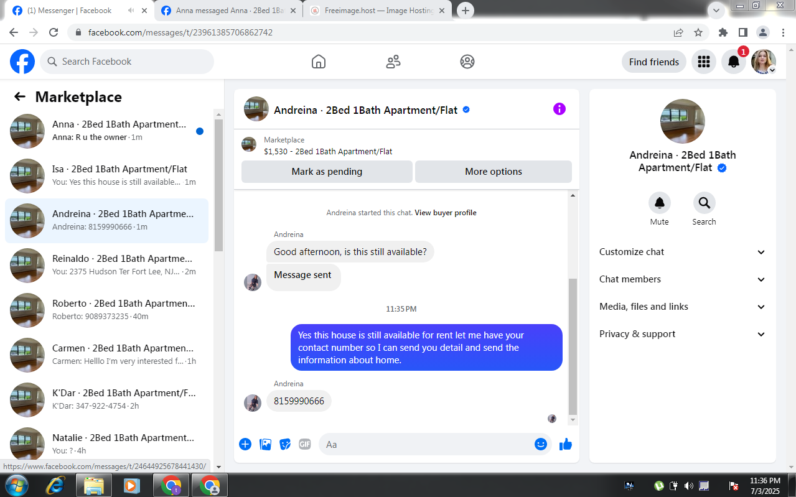Viewport: 796px width, 497px height.
Task: Mute the Messenger tab audio icon
Action: click(131, 11)
